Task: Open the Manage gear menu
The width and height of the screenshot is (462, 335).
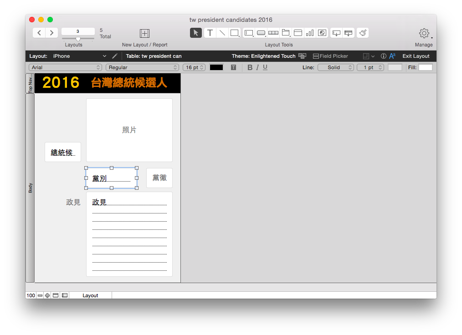Action: coord(424,33)
